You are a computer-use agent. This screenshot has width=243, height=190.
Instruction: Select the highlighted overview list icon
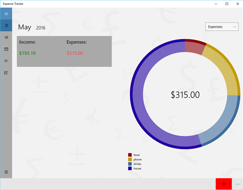point(6,26)
